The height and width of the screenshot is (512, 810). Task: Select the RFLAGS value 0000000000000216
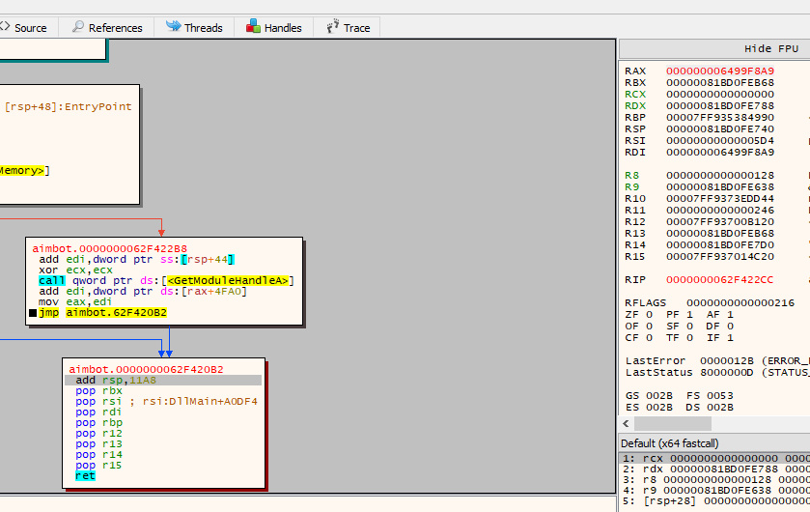740,302
